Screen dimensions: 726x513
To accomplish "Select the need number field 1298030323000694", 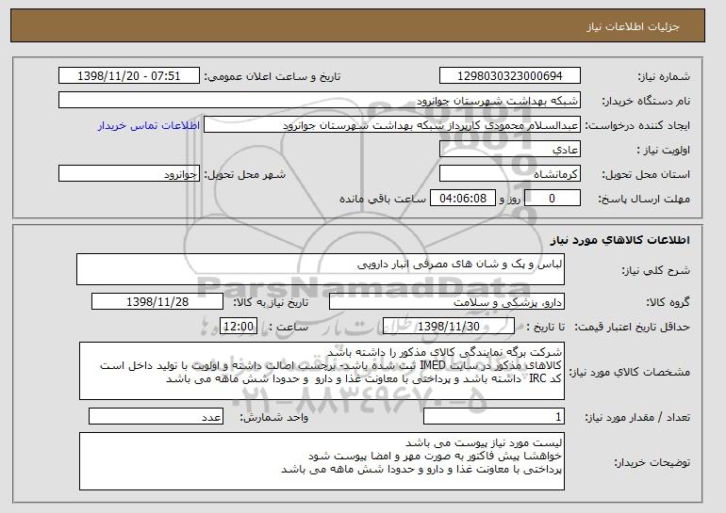I will coord(510,76).
